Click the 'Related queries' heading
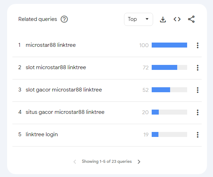The width and height of the screenshot is (213, 177). 38,19
